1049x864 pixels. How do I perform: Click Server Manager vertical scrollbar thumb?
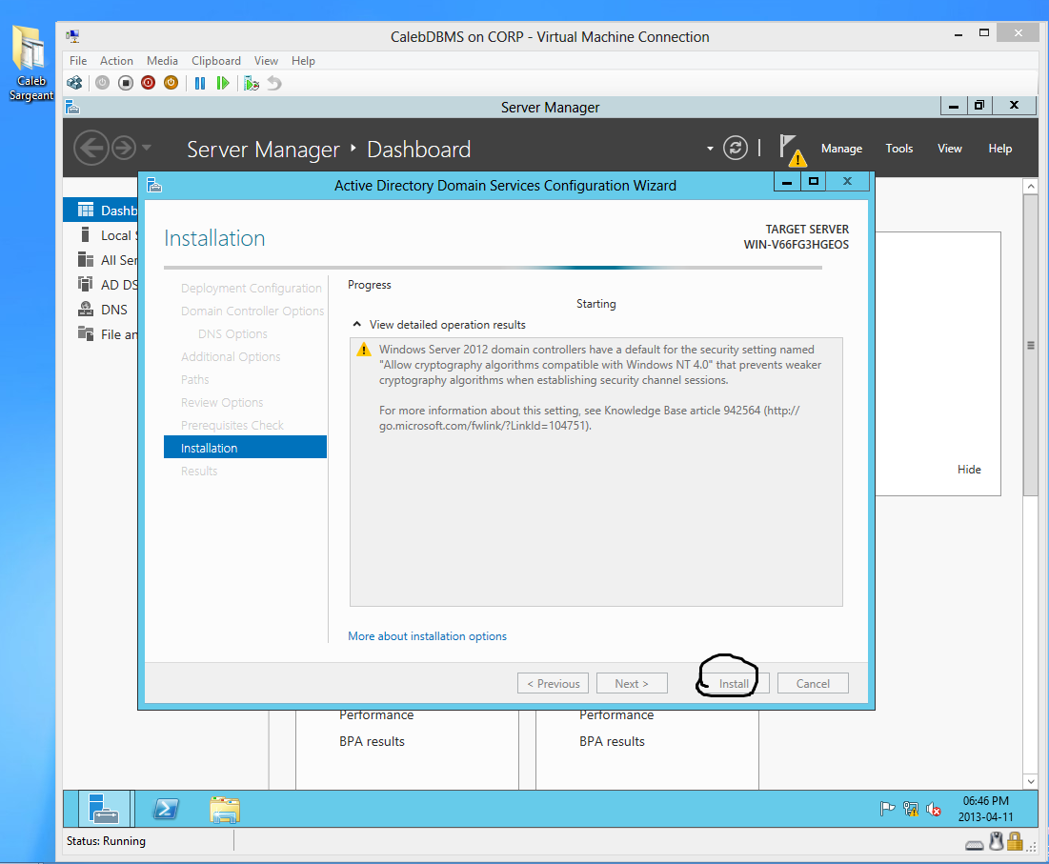pyautogui.click(x=1030, y=345)
